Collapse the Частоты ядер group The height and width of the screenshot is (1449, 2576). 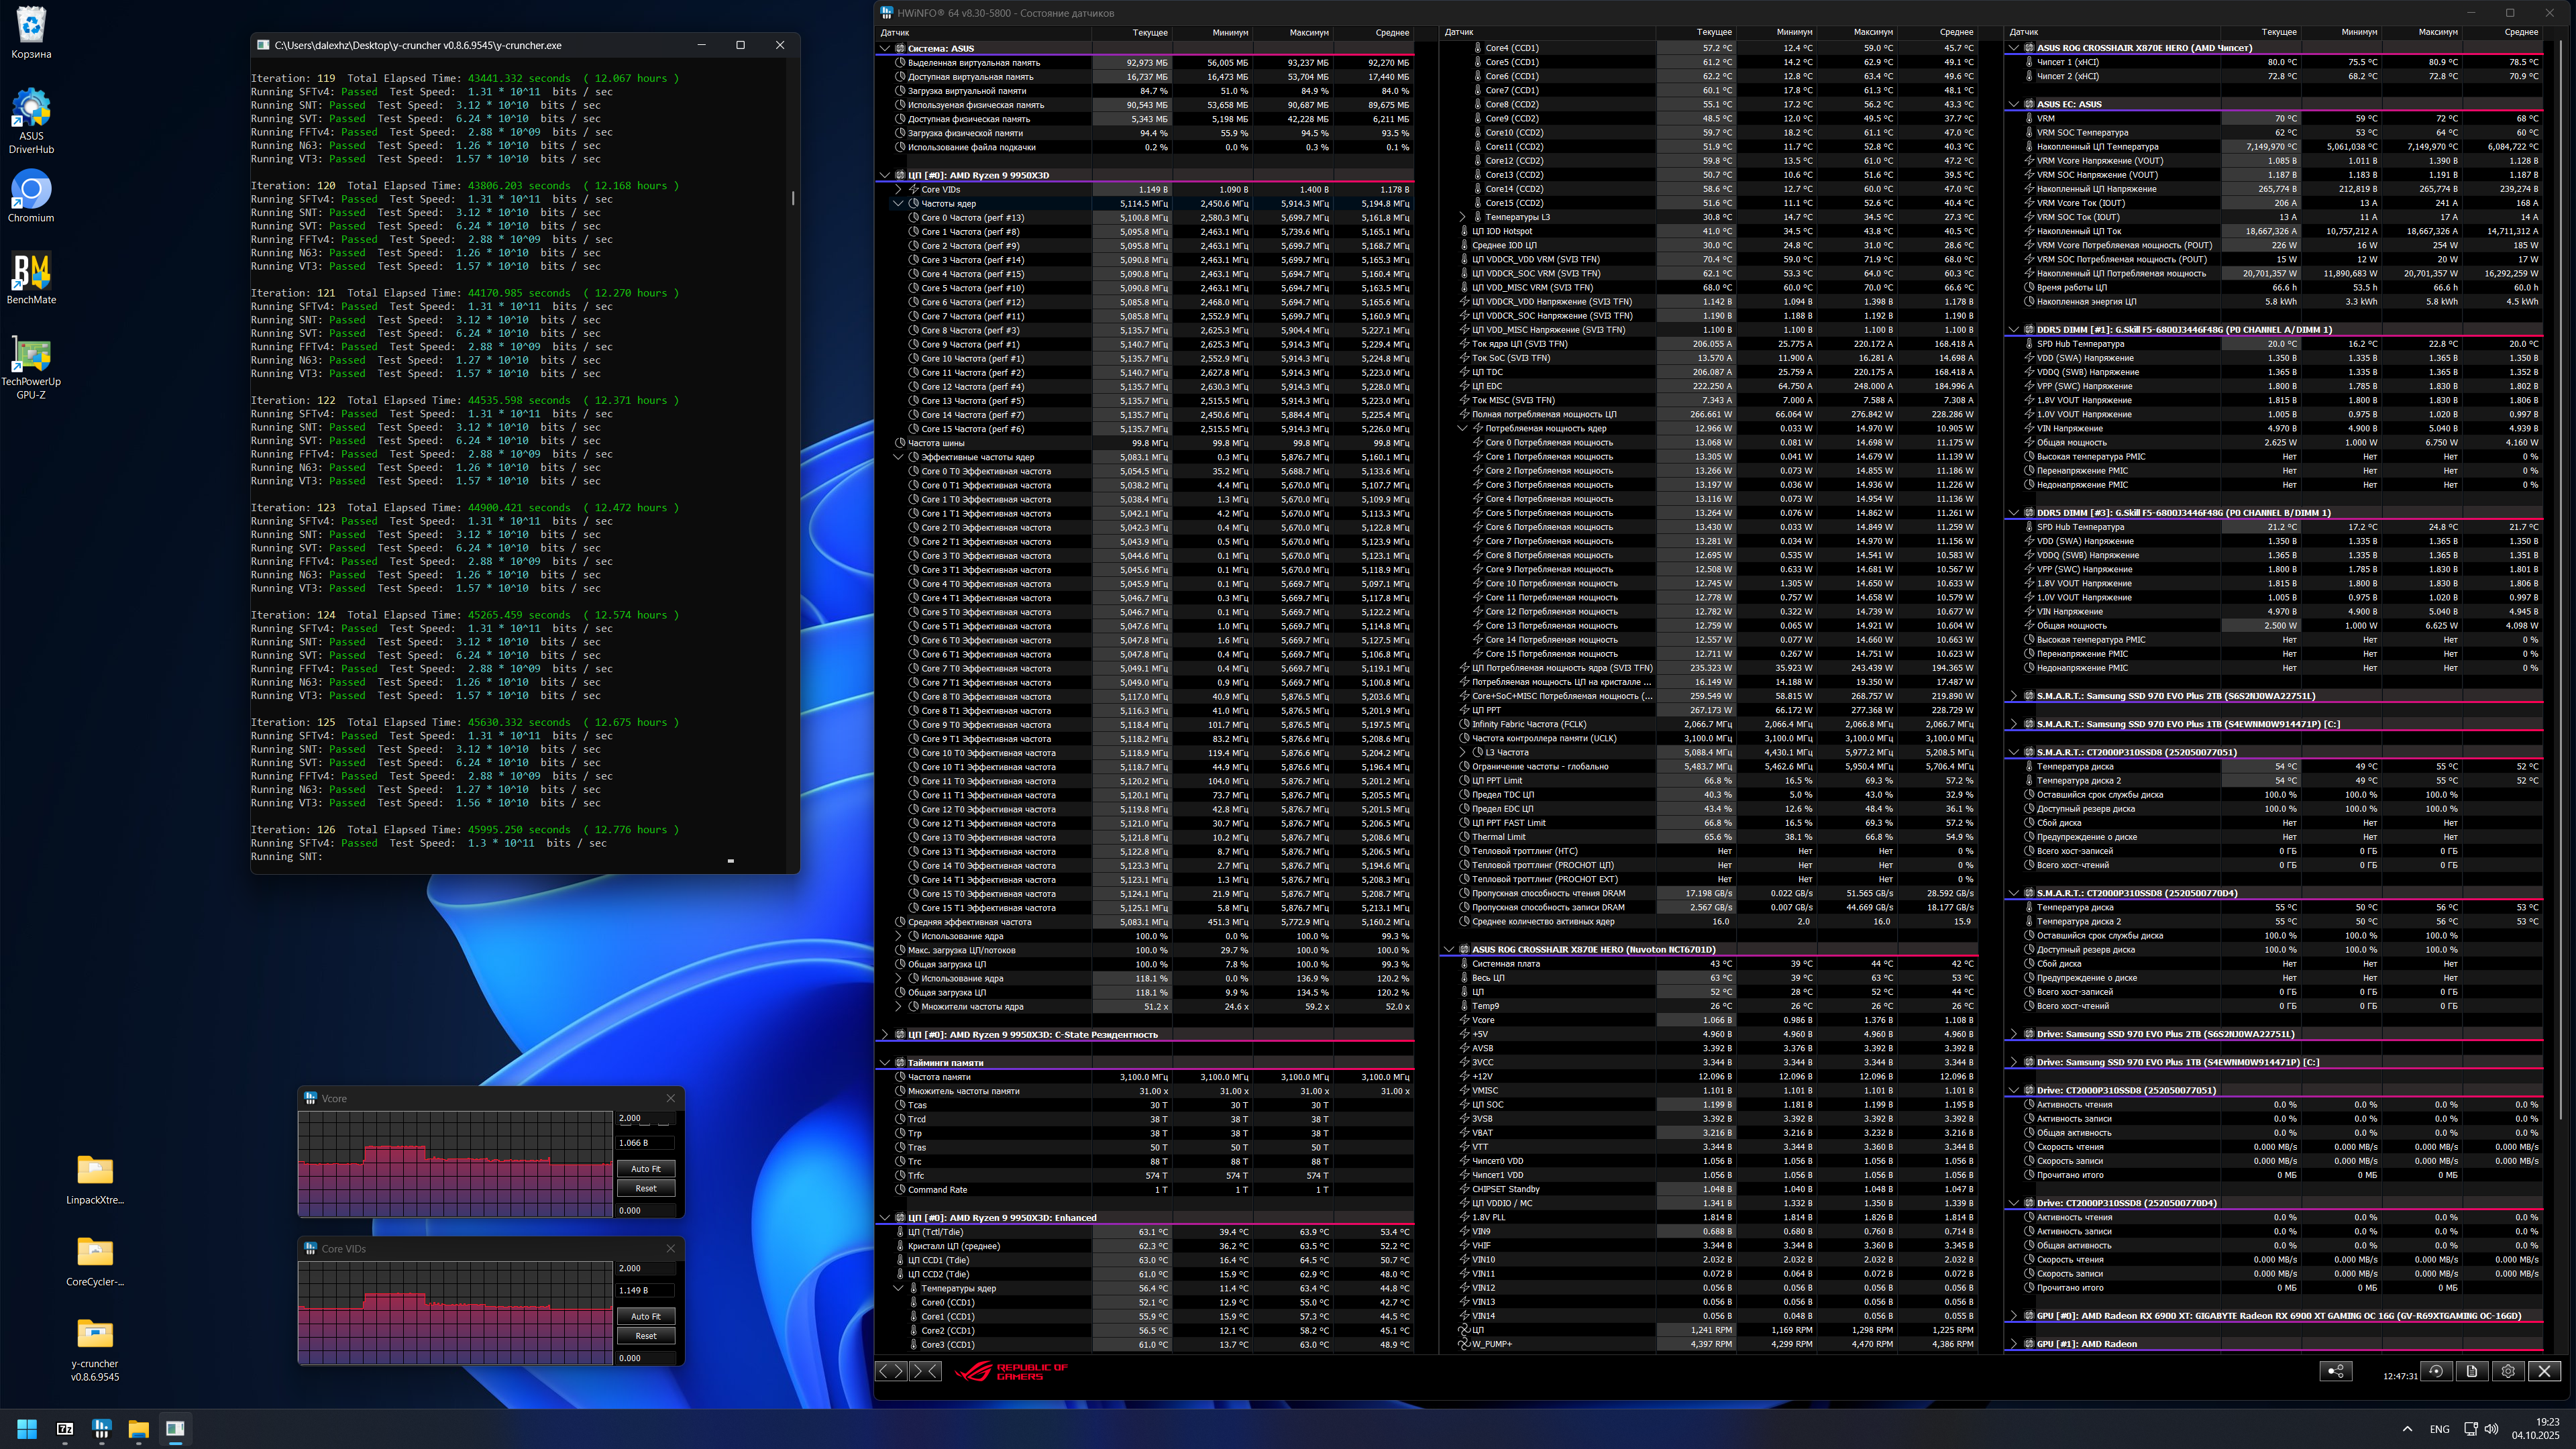(898, 203)
